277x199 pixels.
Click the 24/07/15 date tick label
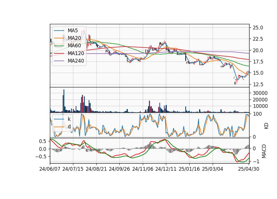73,169
